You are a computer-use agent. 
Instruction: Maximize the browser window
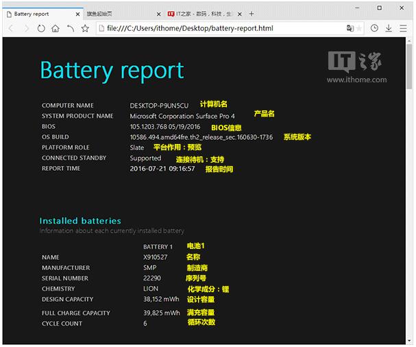pyautogui.click(x=380, y=8)
